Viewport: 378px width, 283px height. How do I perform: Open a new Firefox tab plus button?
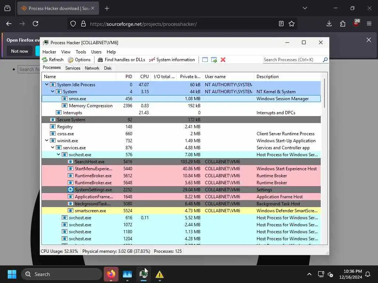107,8
